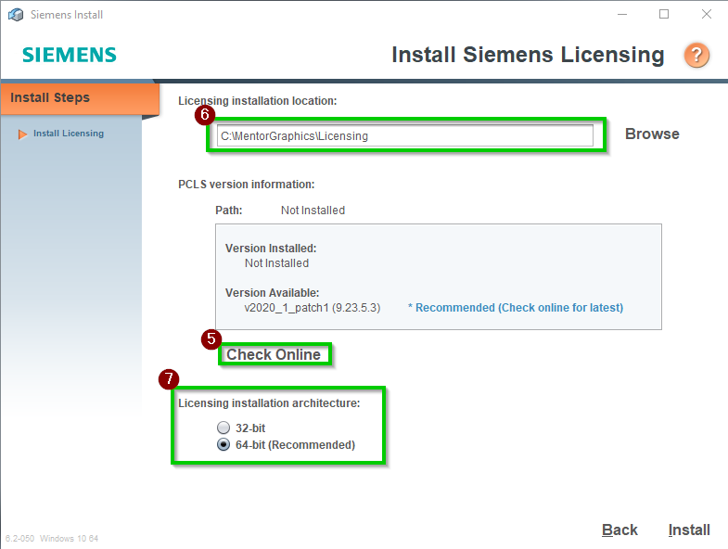This screenshot has height=549, width=728.
Task: Maximize the Siemens Install window
Action: point(664,15)
